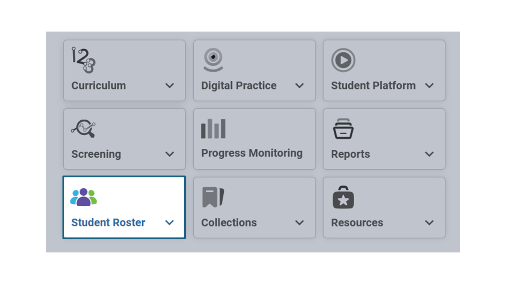Expand the Reports chevron
Image resolution: width=506 pixels, height=284 pixels.
pos(429,154)
